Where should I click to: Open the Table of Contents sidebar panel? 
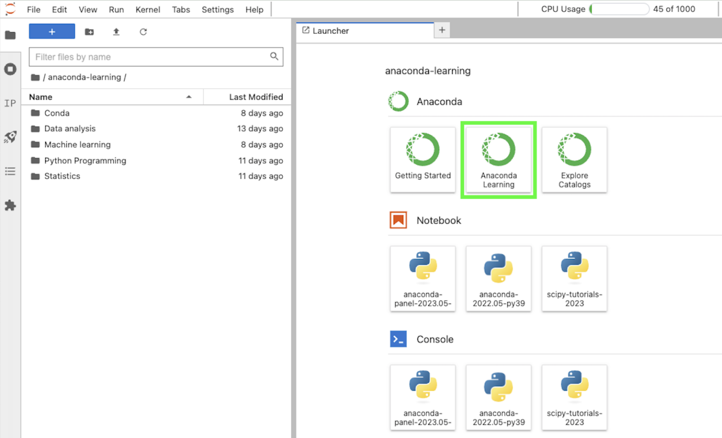(x=10, y=171)
